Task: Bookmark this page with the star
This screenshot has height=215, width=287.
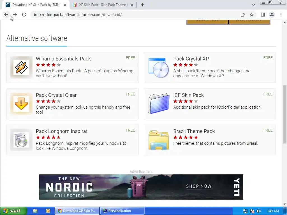Action: pyautogui.click(x=252, y=15)
